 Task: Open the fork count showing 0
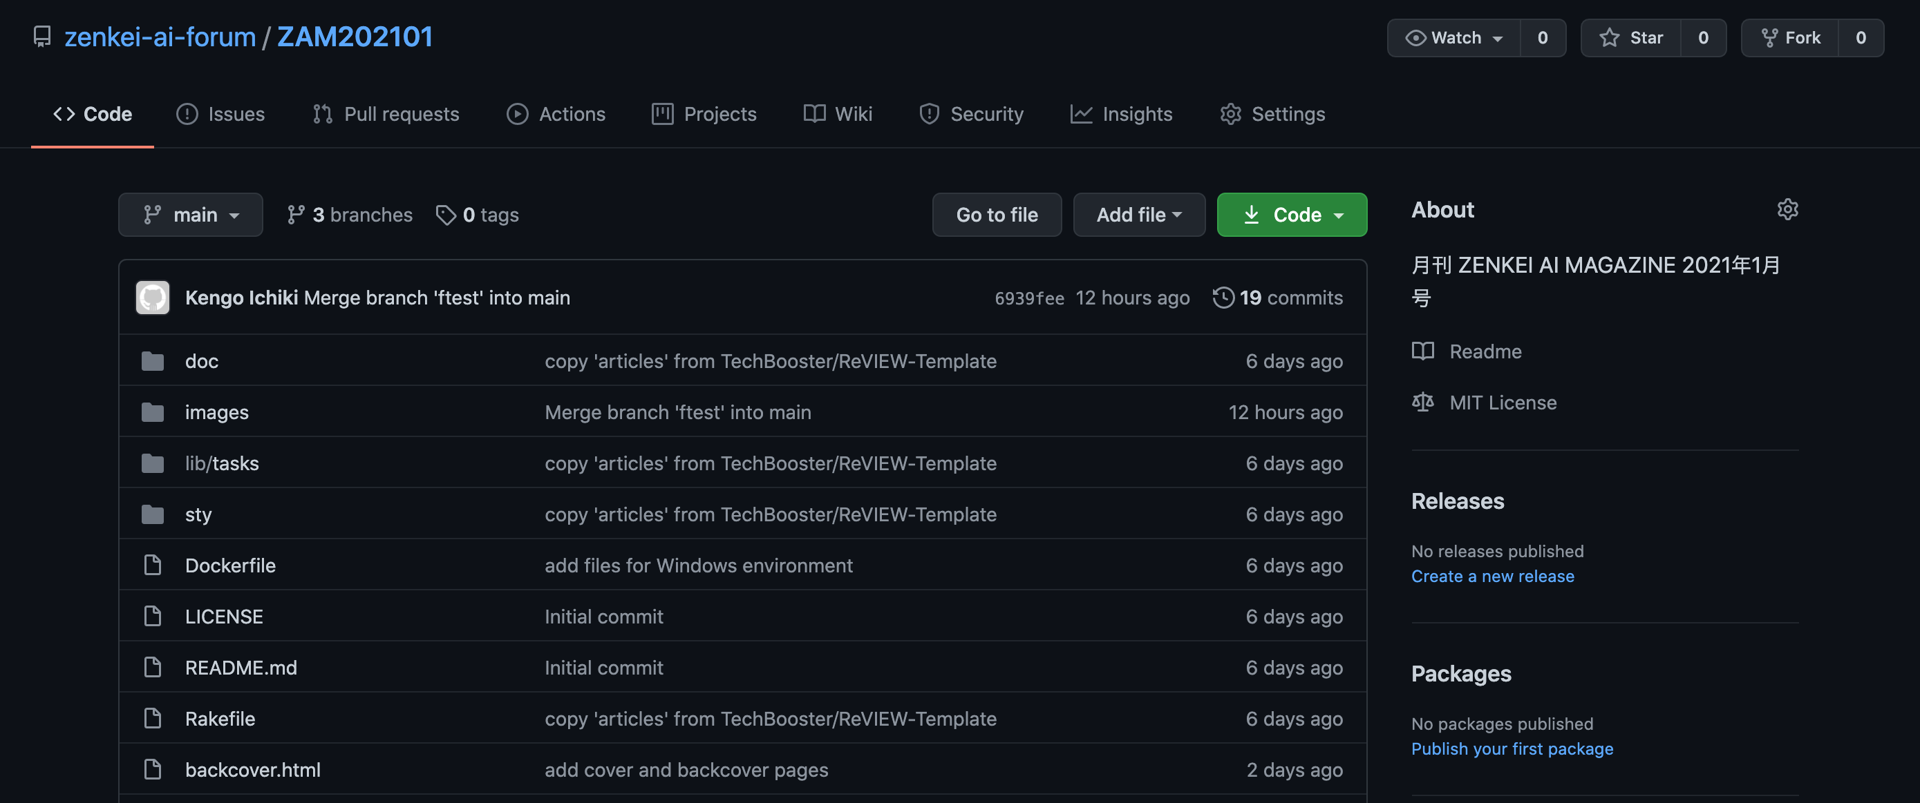(x=1861, y=37)
